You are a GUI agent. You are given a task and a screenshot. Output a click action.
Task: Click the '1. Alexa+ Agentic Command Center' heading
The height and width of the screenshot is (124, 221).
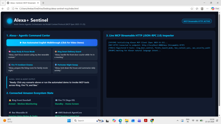click(x=28, y=36)
